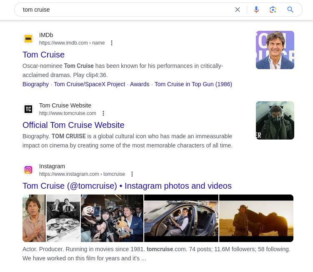The width and height of the screenshot is (313, 272).
Task: Open more options for Instagram result
Action: point(132,174)
